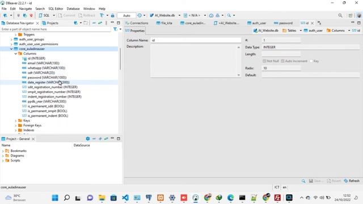Expand the auth_user_groups table
363x204 pixels.
coord(11,39)
